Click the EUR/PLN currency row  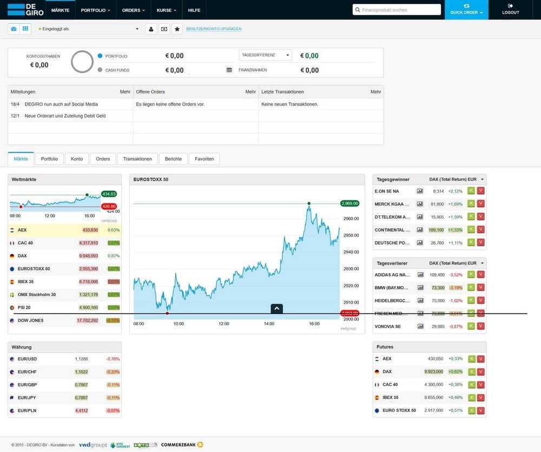click(x=65, y=410)
